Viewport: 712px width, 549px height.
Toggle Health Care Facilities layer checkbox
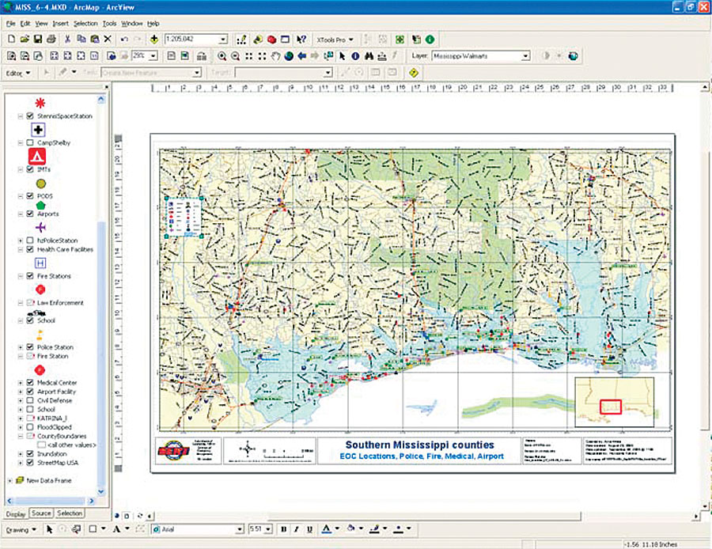point(30,249)
